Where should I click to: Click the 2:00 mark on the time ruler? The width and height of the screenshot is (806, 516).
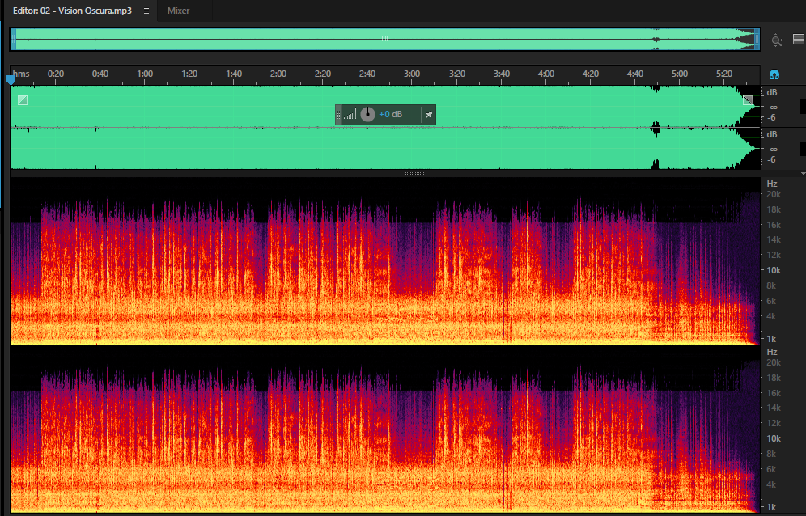point(278,74)
